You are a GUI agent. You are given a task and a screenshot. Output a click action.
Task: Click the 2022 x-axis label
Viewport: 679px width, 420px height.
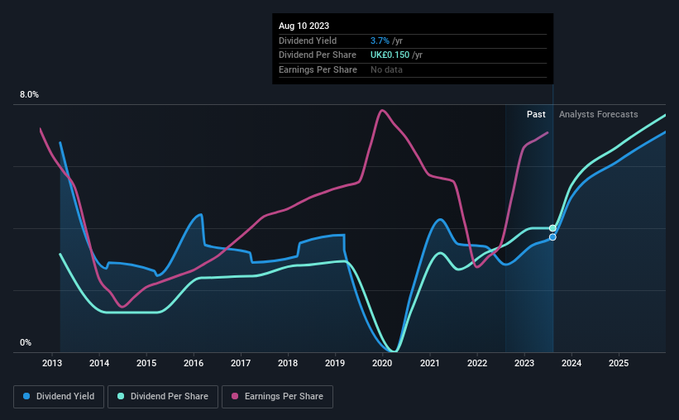click(477, 363)
